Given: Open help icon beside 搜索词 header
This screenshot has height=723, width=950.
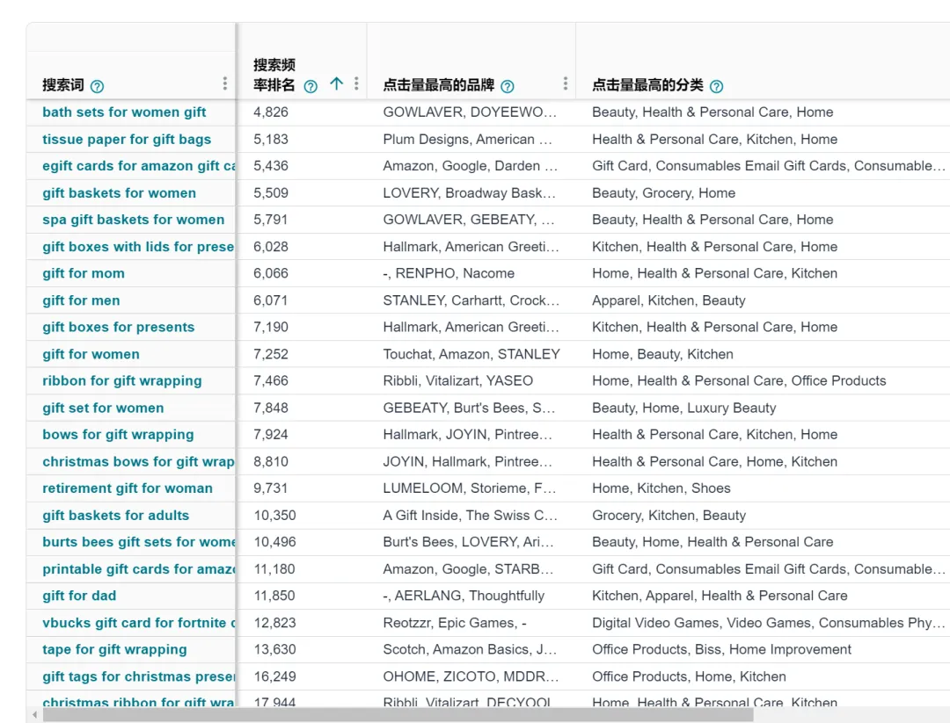Looking at the screenshot, I should (97, 86).
